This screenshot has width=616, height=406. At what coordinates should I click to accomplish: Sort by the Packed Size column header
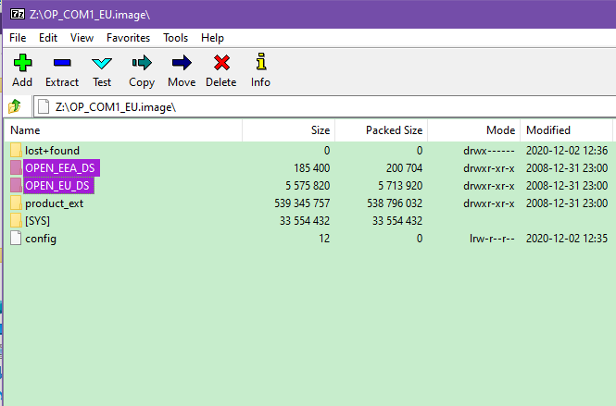tap(382, 130)
